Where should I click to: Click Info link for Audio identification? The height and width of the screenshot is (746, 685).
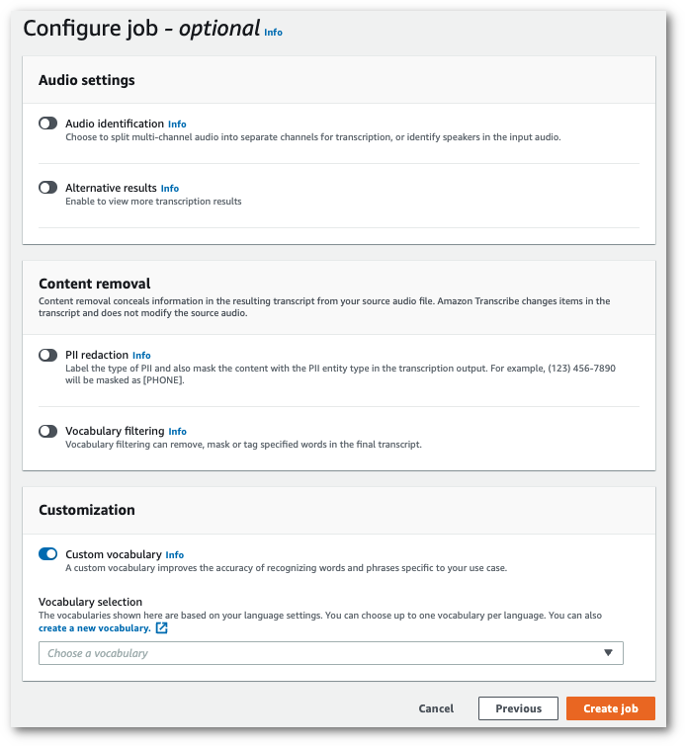177,124
